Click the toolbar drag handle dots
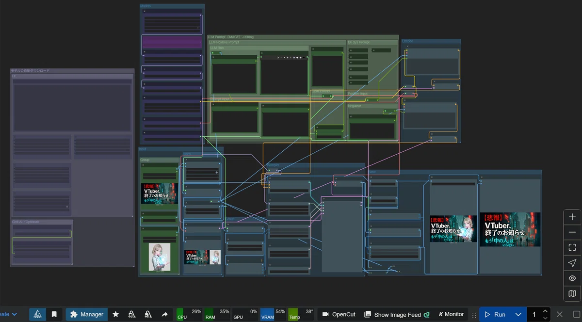This screenshot has height=322, width=582. point(474,315)
